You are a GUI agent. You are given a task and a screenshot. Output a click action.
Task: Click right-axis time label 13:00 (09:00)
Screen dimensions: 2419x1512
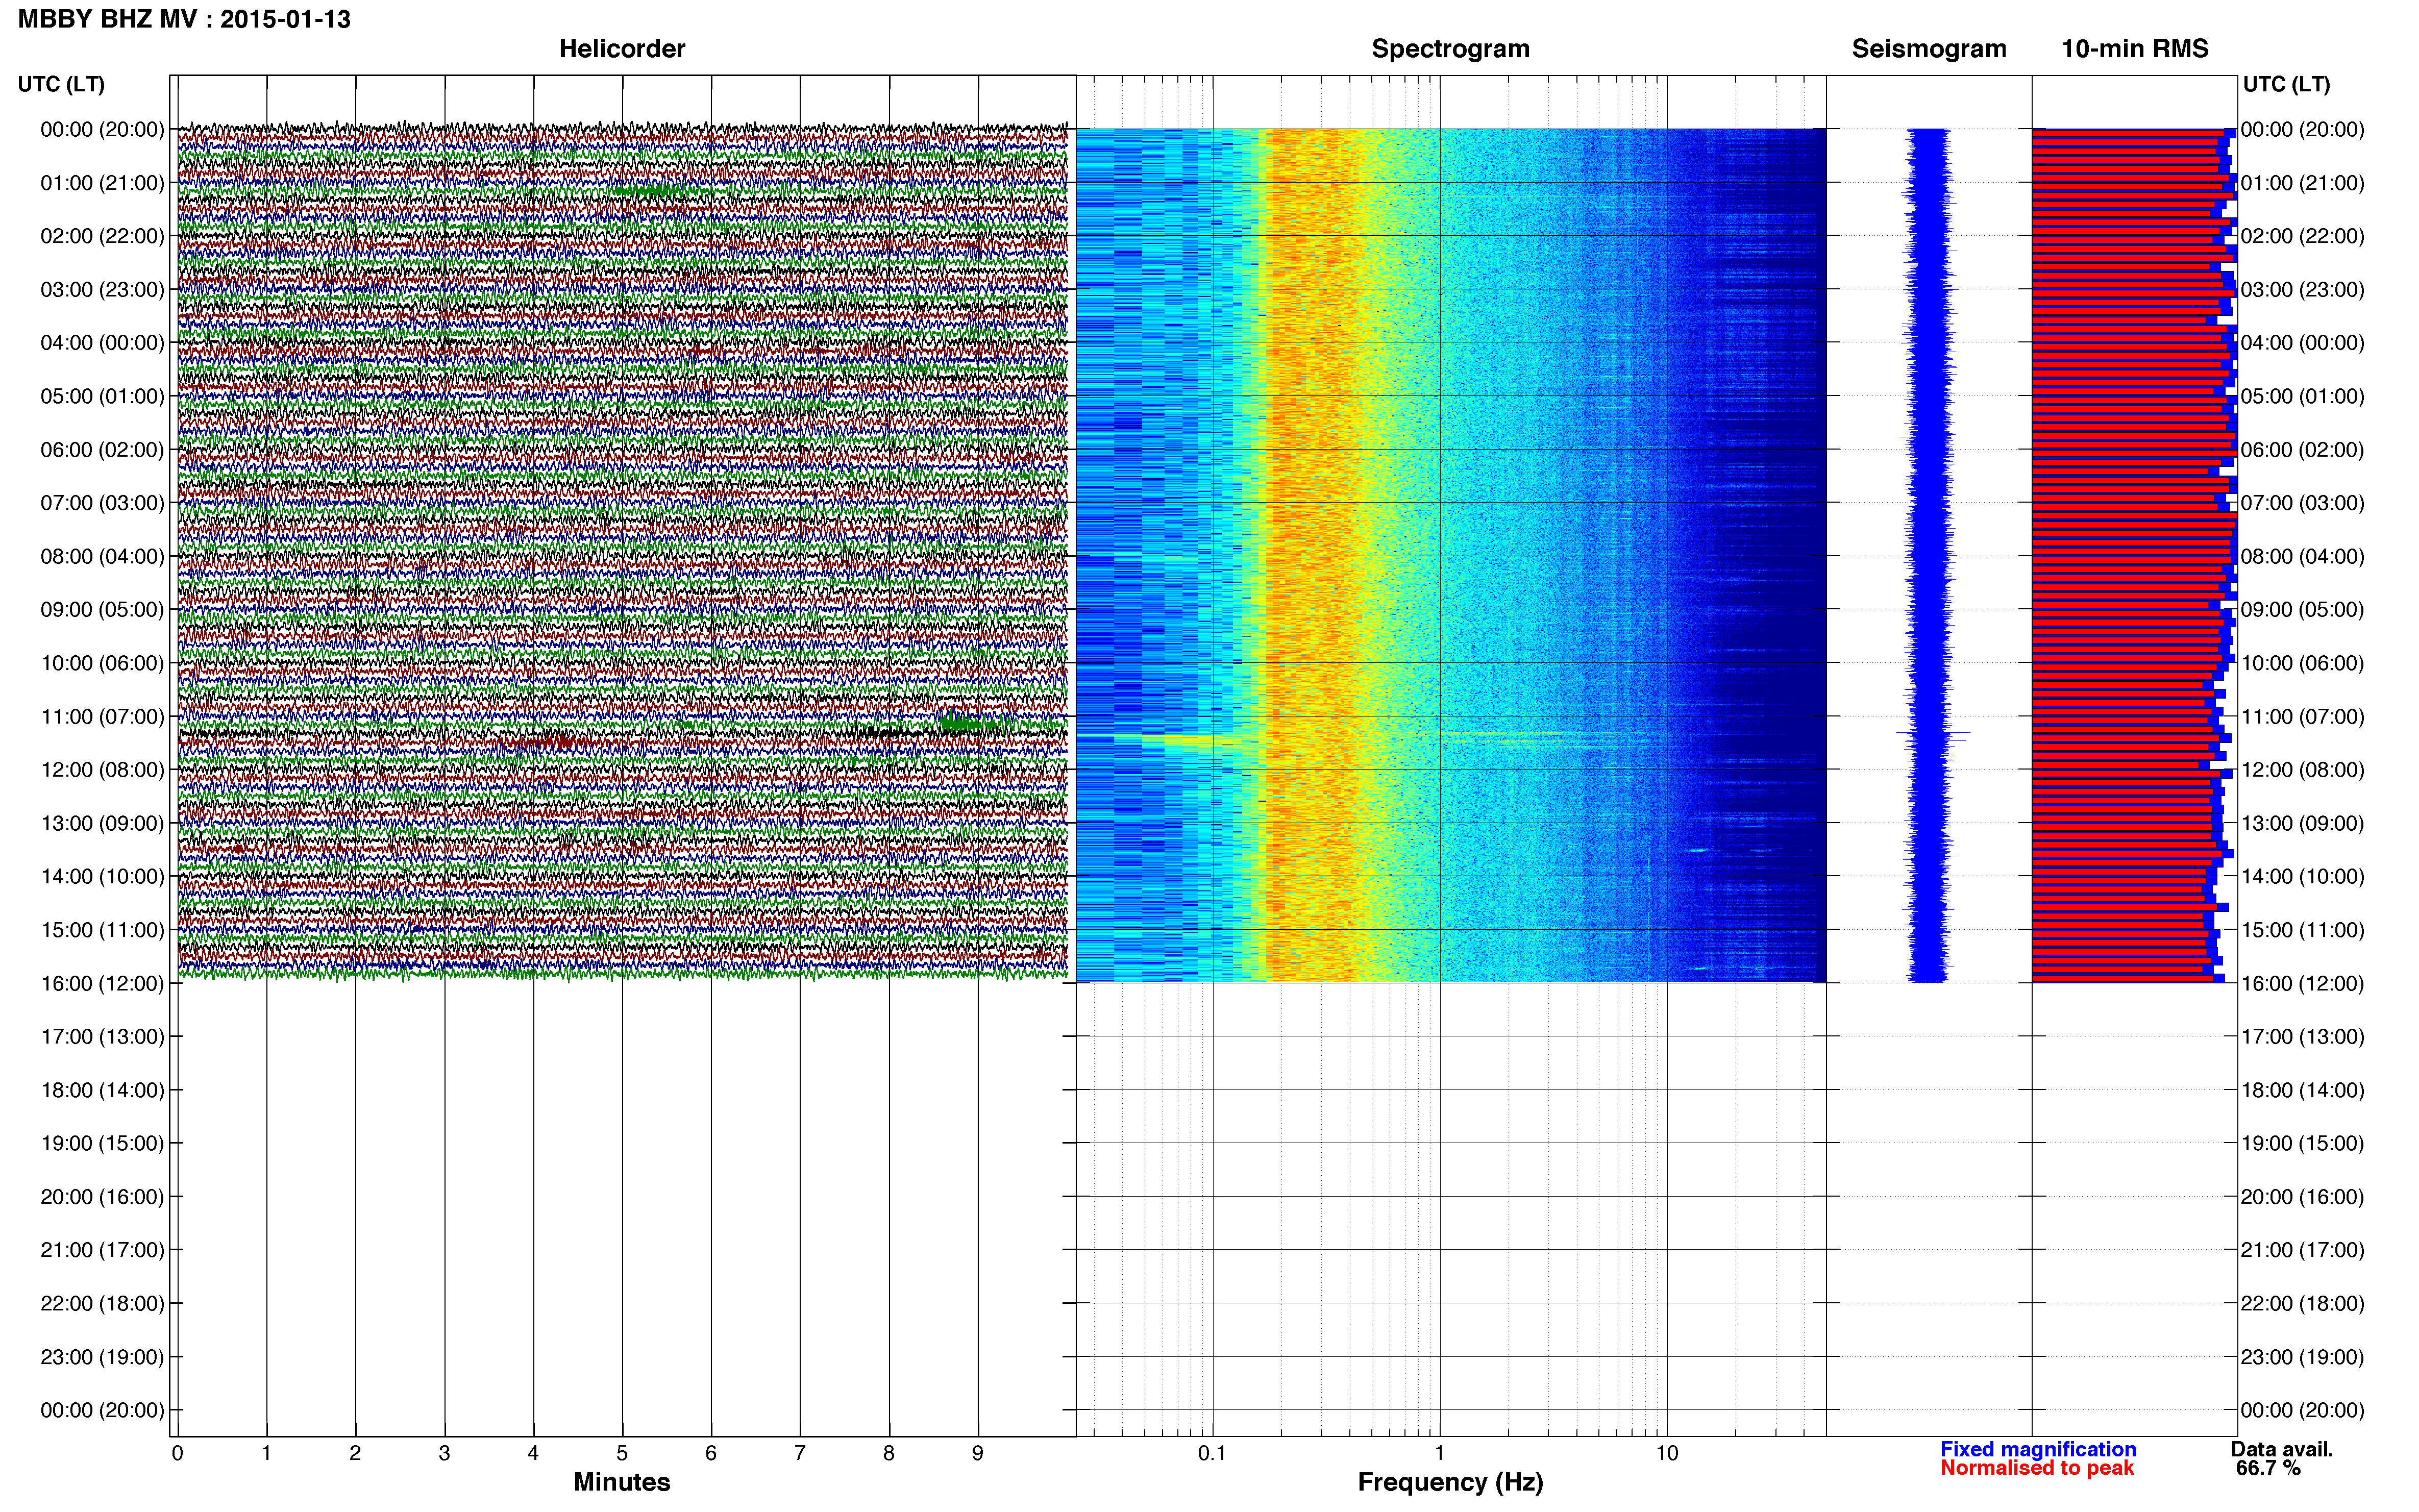click(2302, 824)
